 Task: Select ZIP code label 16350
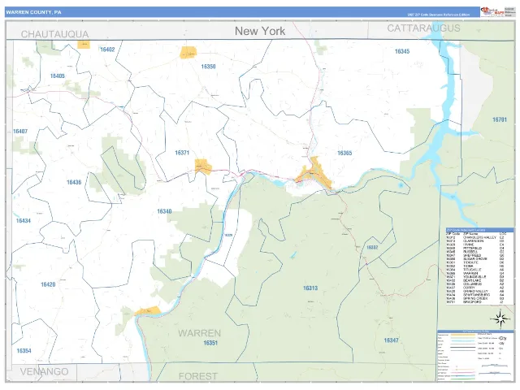208,67
